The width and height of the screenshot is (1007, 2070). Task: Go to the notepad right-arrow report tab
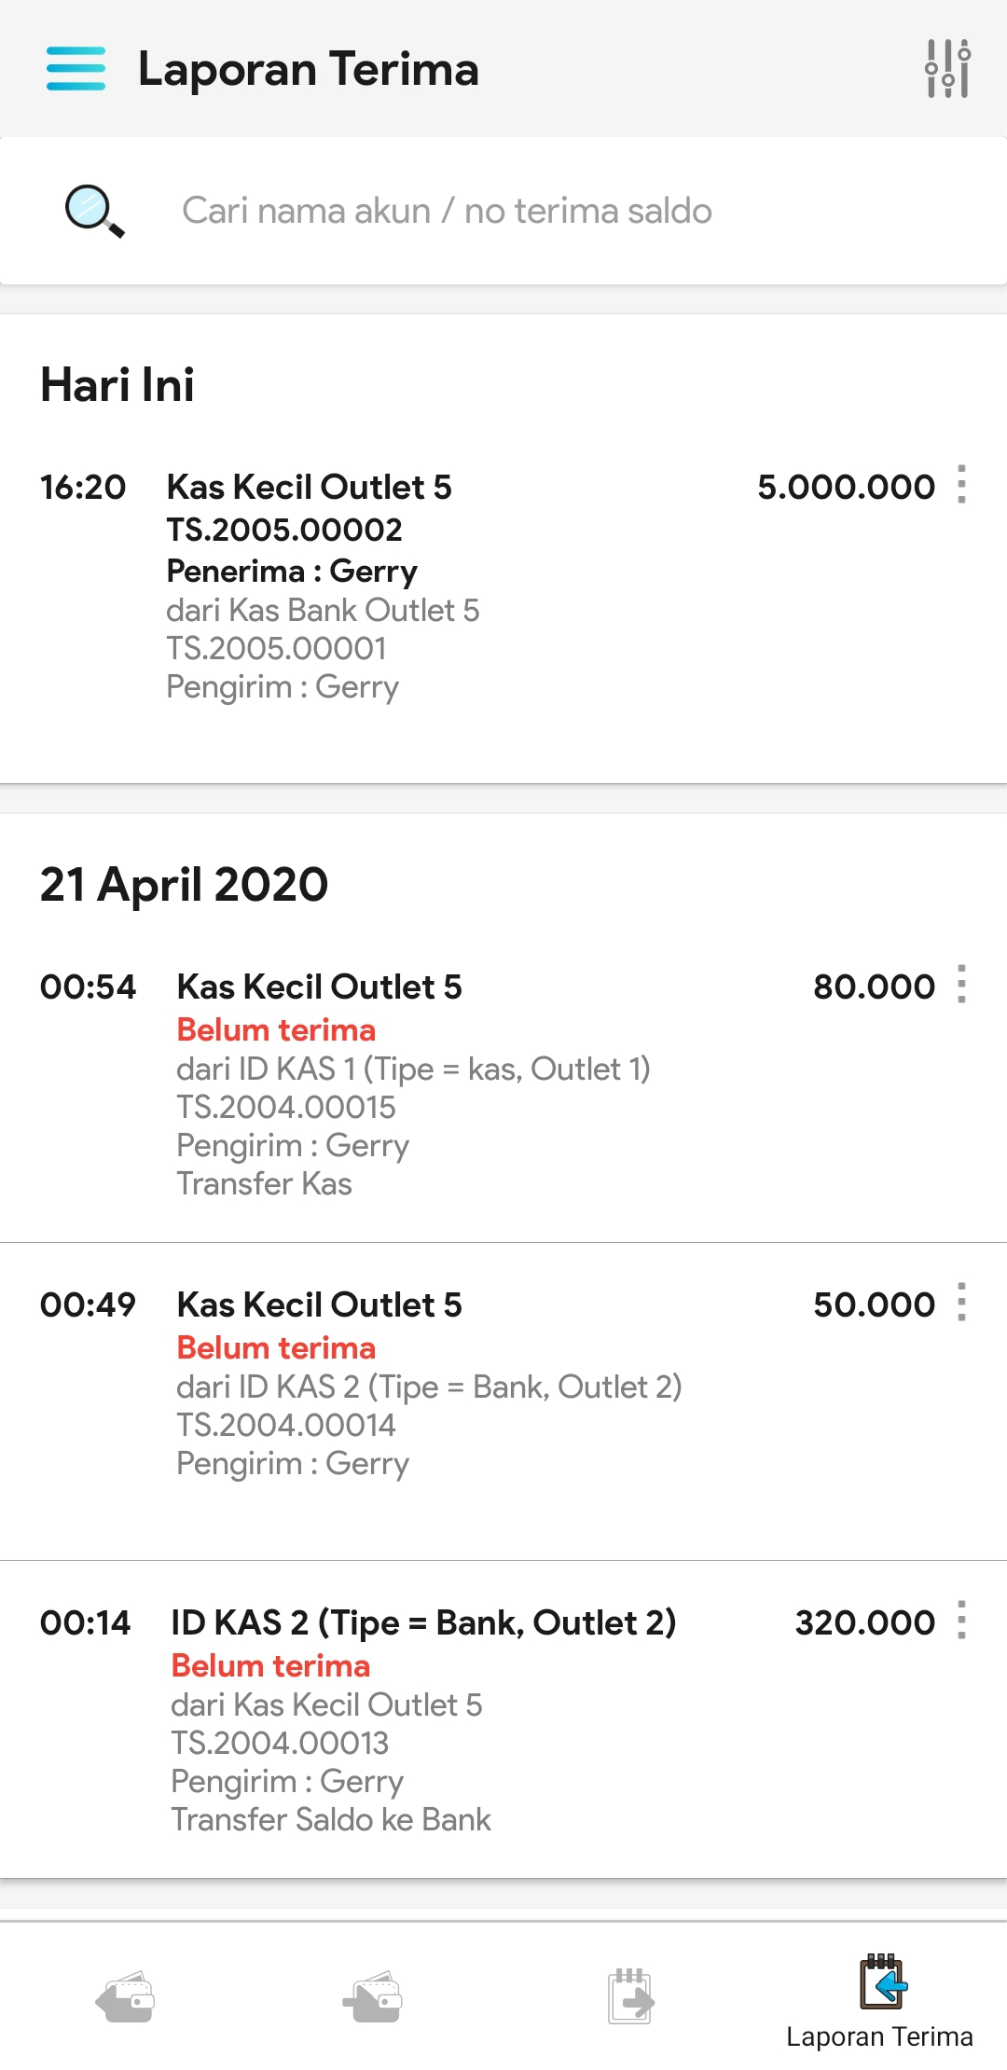[x=630, y=1997]
